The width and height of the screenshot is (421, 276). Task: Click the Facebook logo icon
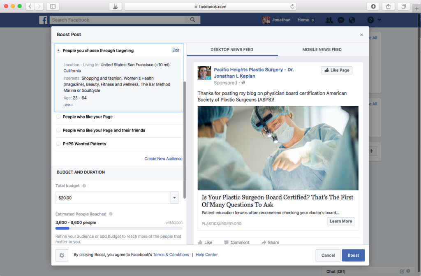[x=43, y=20]
